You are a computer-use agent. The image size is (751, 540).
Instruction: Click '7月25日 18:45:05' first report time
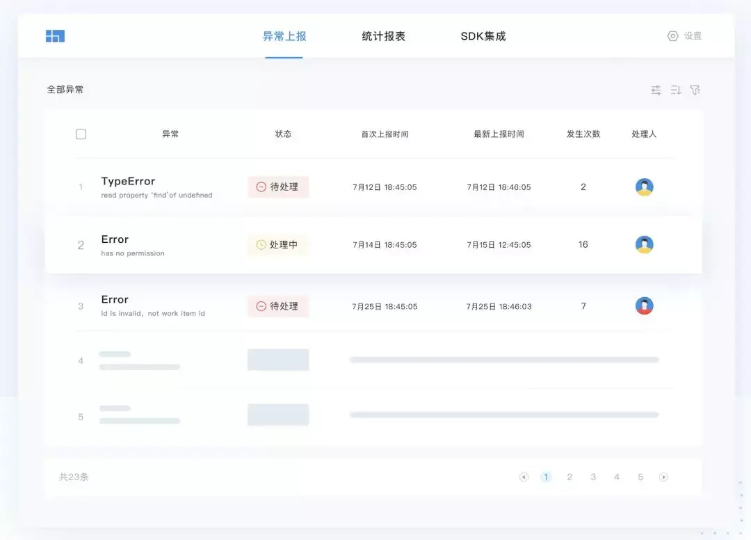tap(385, 307)
